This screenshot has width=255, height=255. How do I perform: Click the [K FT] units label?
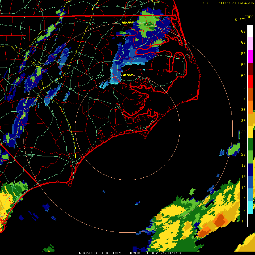click(239, 20)
